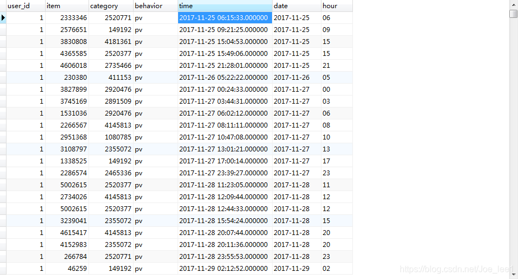Select hour cell 17
This screenshot has height=279, width=518.
tap(337, 161)
